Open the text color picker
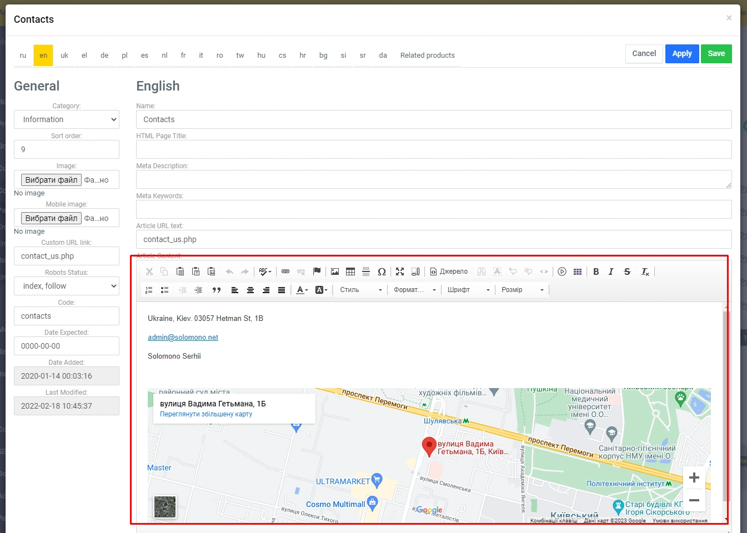747x533 pixels. [302, 290]
